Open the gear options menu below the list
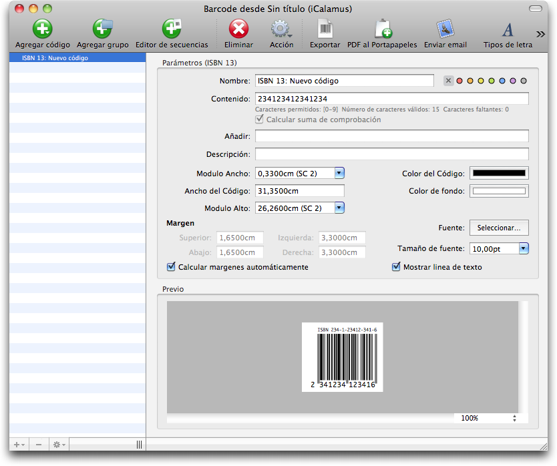 coord(59,445)
